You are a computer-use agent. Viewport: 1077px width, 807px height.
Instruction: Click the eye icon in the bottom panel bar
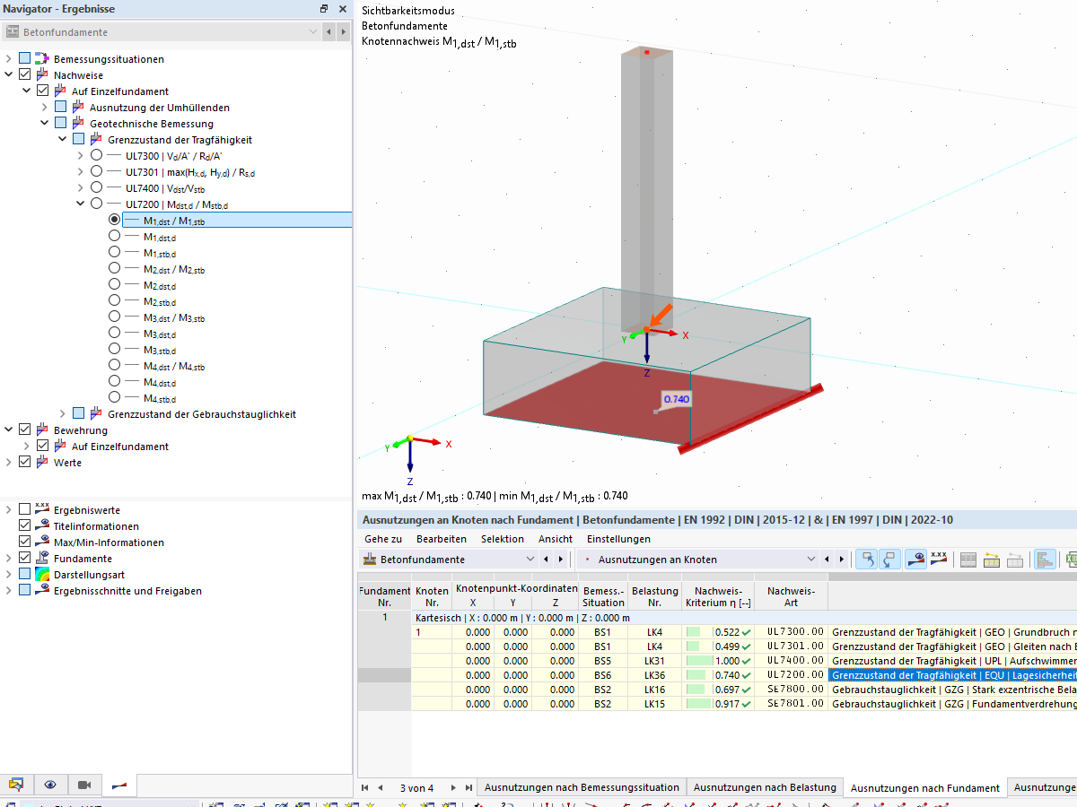click(x=50, y=785)
